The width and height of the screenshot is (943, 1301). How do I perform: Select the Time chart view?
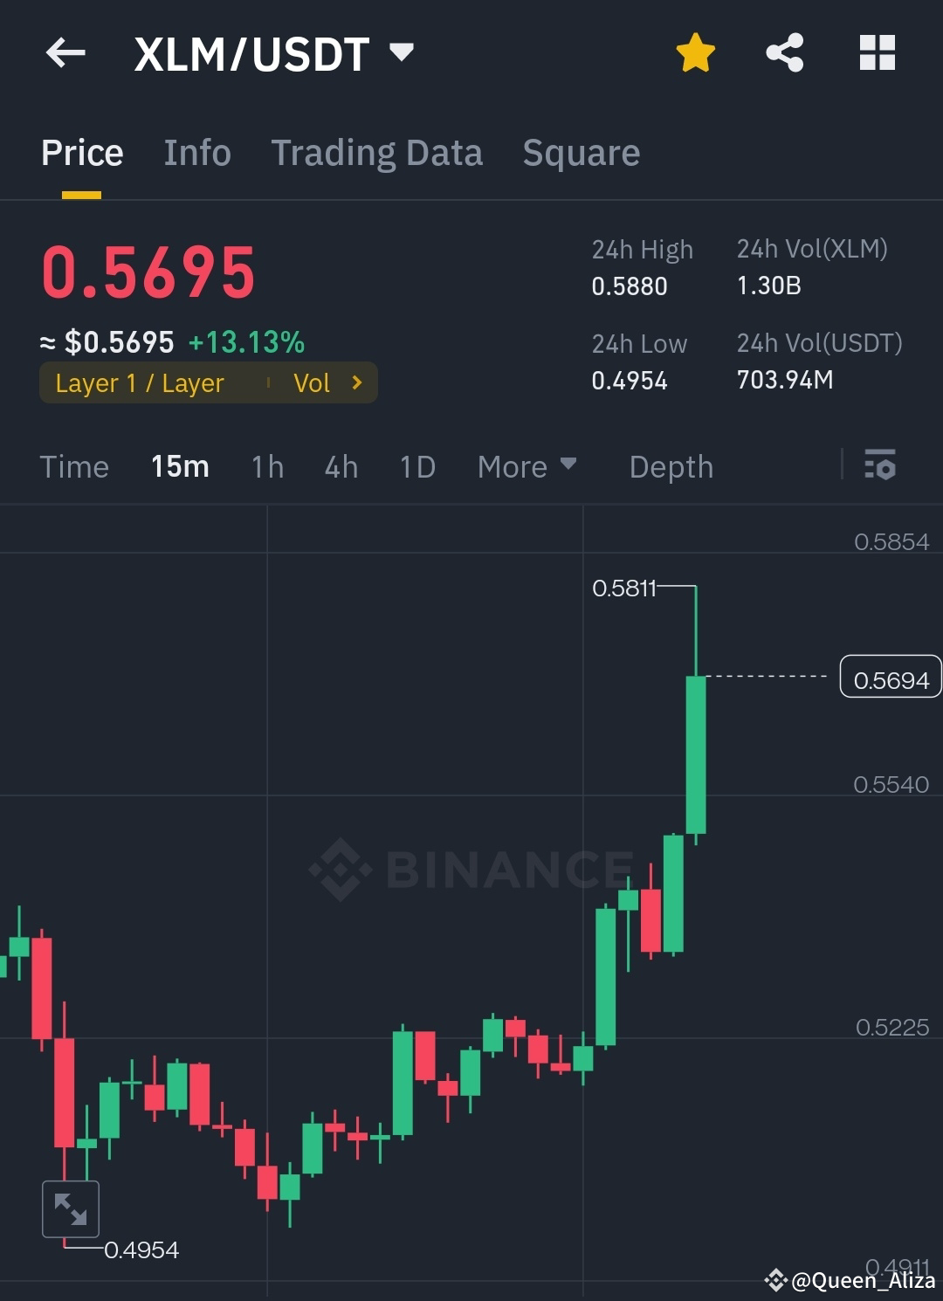(x=74, y=467)
